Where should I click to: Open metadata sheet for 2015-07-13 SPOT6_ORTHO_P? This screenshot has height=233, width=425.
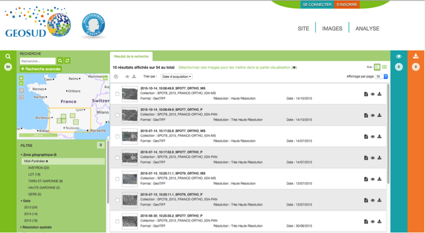click(366, 200)
